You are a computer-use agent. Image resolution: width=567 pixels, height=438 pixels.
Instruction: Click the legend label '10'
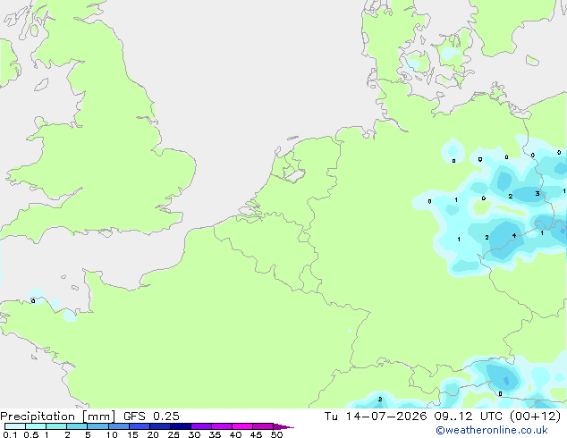coord(112,434)
